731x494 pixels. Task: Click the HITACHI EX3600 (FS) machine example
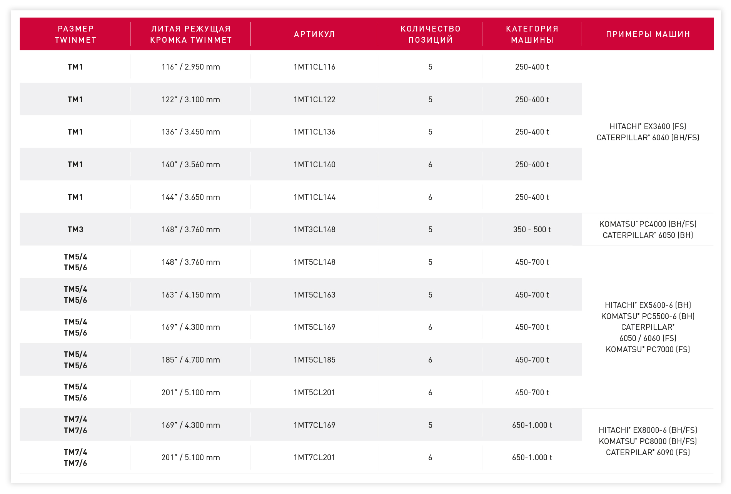tap(648, 126)
